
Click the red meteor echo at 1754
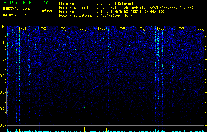coord(84,108)
